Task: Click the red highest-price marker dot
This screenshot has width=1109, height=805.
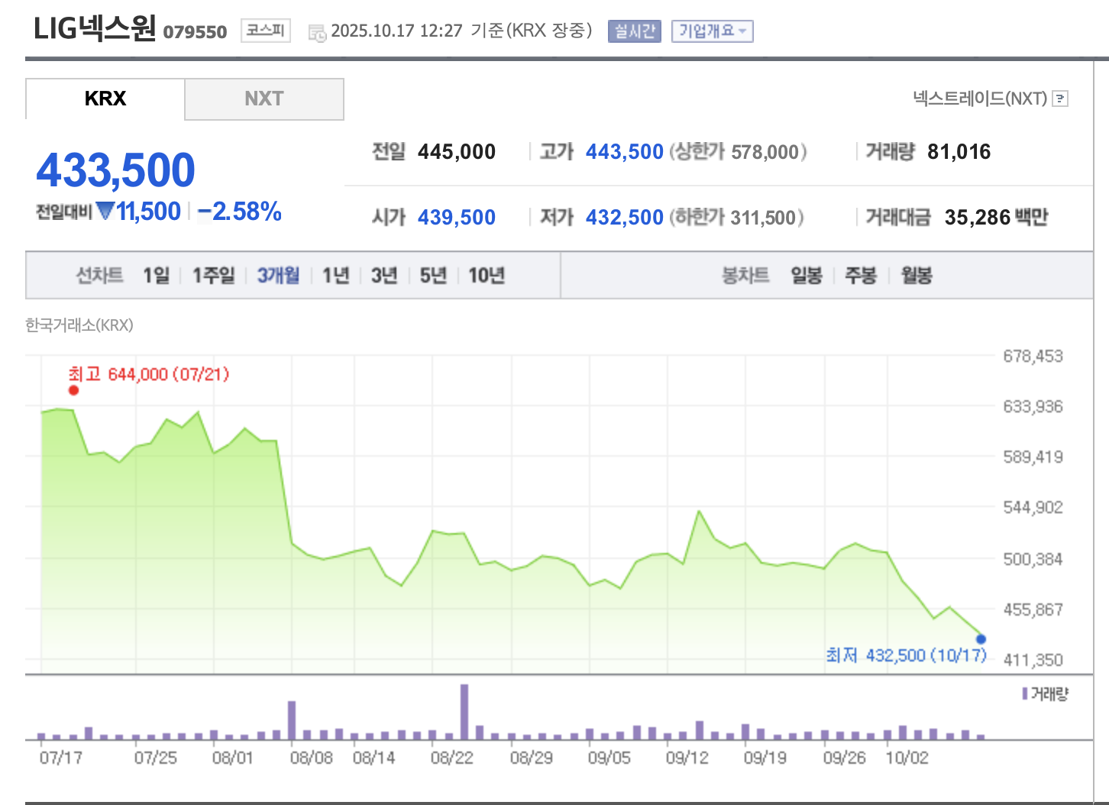Action: coord(73,390)
